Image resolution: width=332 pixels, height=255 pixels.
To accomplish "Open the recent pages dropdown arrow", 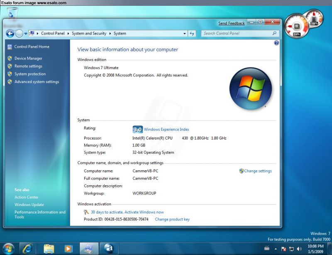I will coord(26,34).
